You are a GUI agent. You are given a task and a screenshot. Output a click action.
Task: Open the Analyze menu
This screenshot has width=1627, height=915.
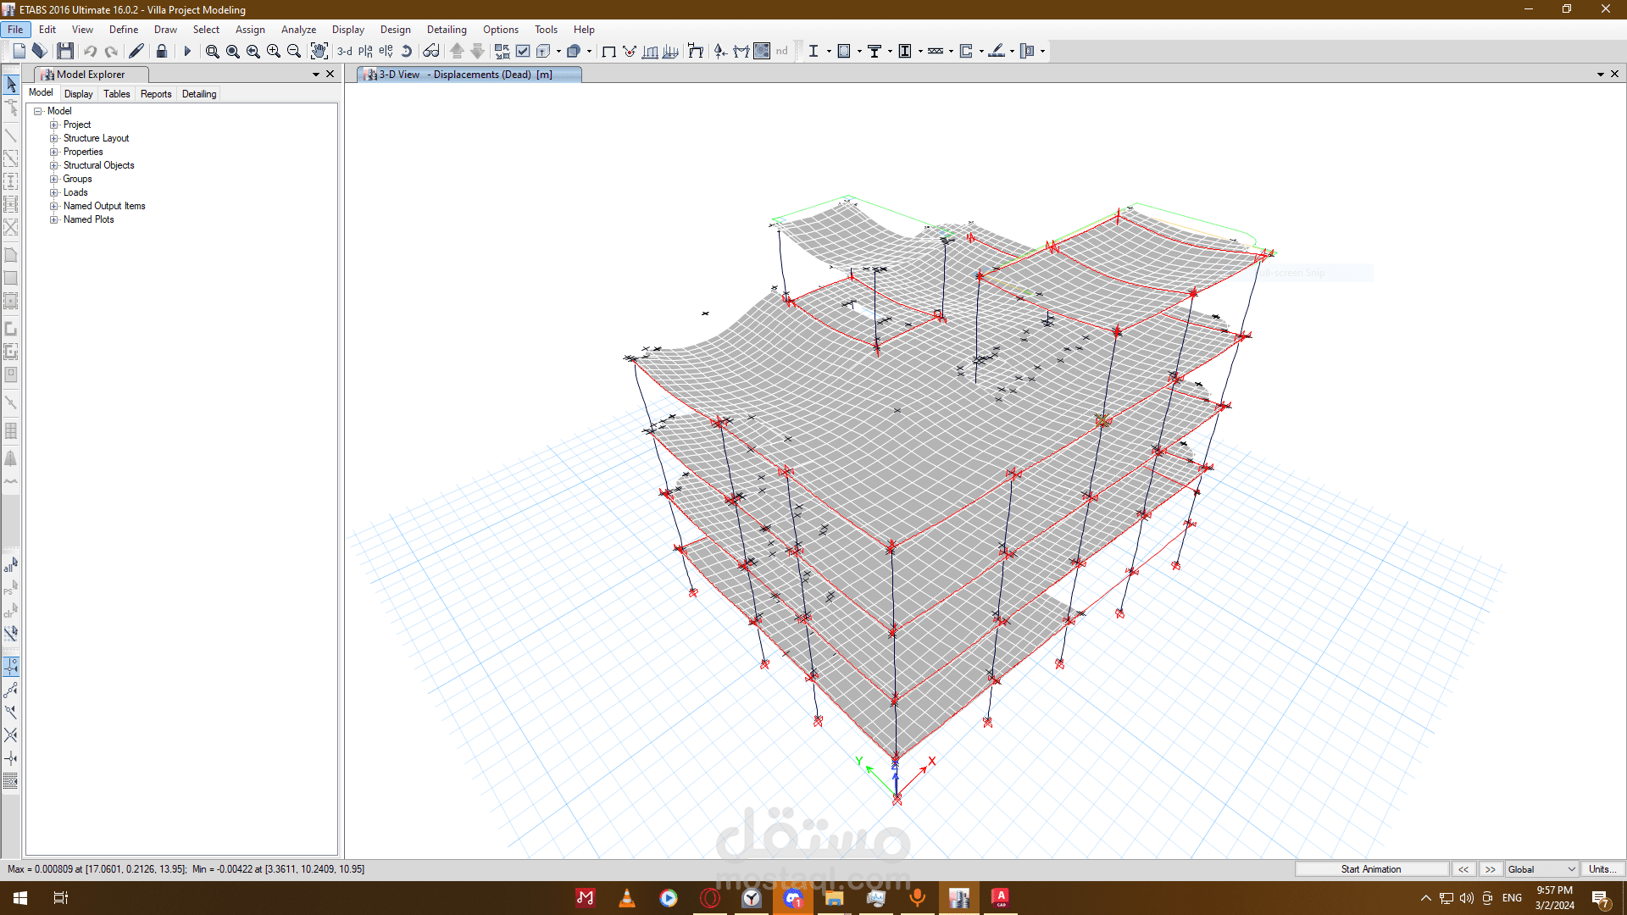point(298,30)
